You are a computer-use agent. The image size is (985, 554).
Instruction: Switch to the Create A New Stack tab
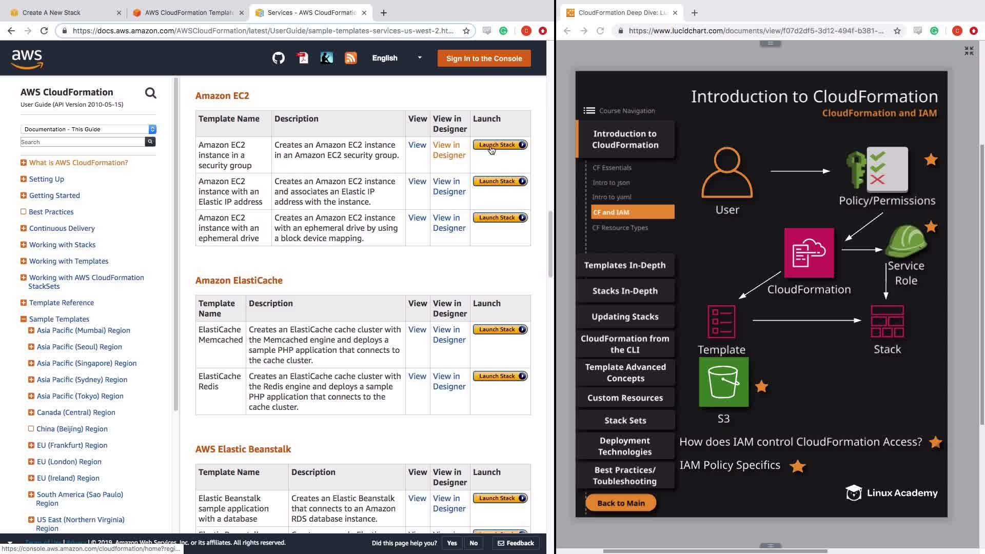coord(51,12)
